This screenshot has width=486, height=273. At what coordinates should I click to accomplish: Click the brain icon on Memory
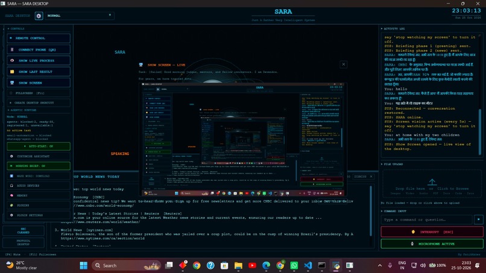(12, 195)
